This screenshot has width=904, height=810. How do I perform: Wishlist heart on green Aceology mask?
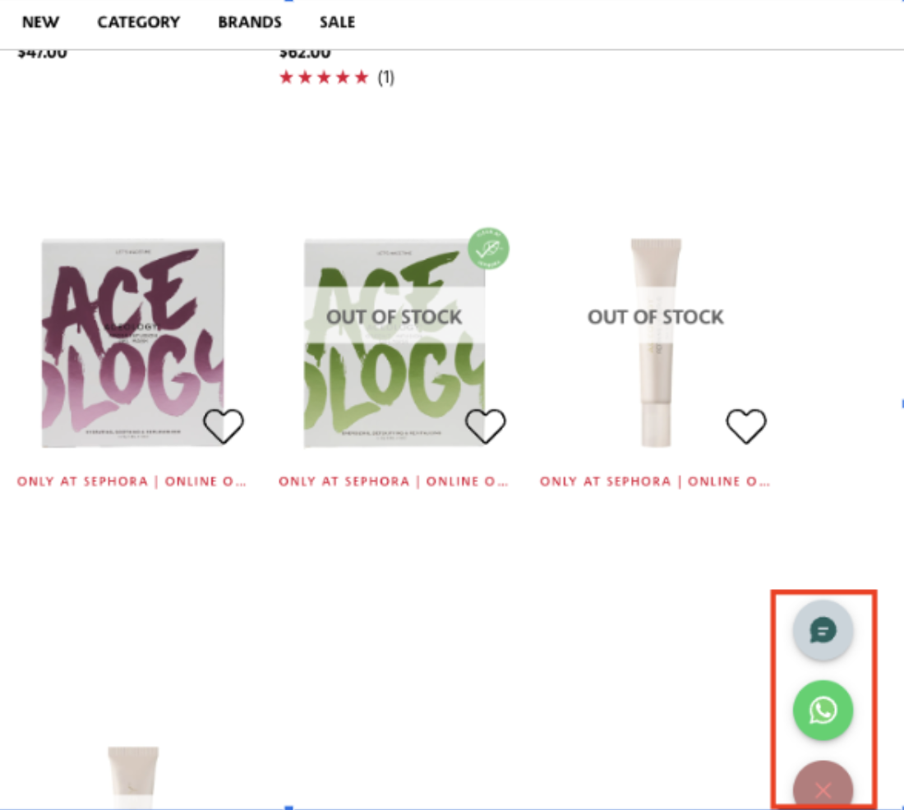(x=486, y=426)
